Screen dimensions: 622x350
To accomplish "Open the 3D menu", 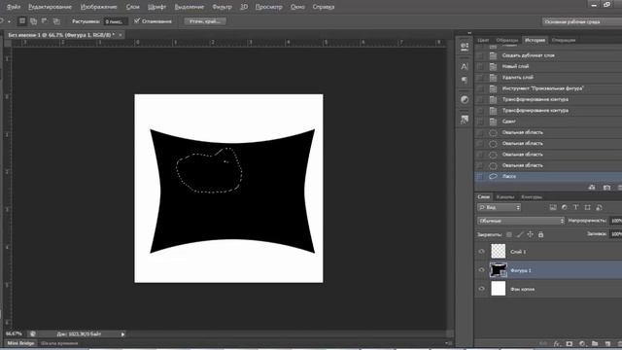I will 244,7.
